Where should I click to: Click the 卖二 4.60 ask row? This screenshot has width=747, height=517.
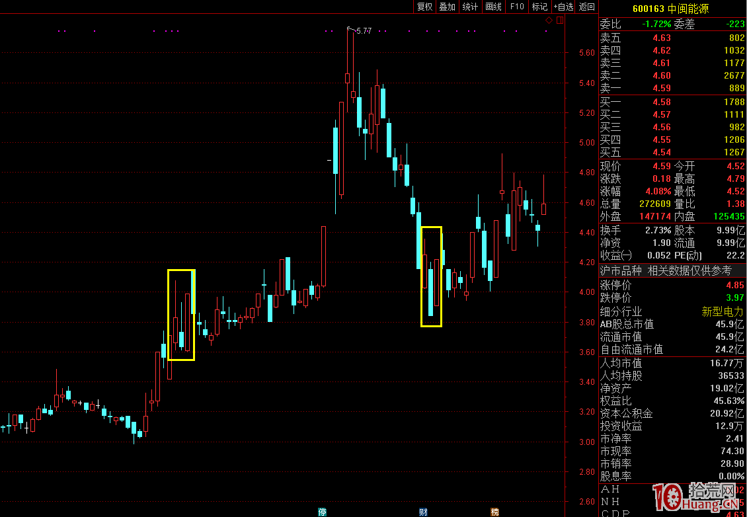(672, 75)
